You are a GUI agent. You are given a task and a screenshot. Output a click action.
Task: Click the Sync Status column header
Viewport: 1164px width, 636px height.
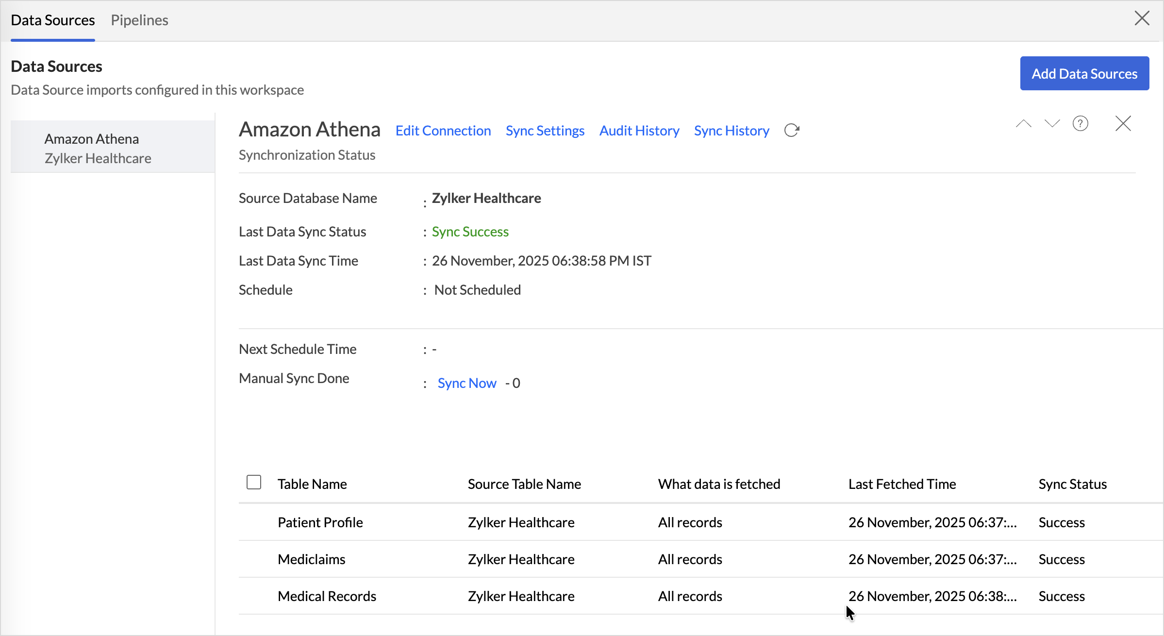(1072, 484)
